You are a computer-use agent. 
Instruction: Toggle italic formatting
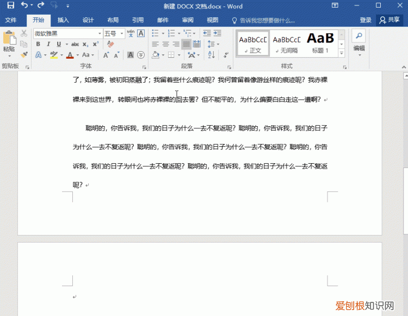click(x=48, y=44)
